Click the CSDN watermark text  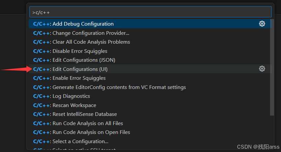click(x=258, y=147)
